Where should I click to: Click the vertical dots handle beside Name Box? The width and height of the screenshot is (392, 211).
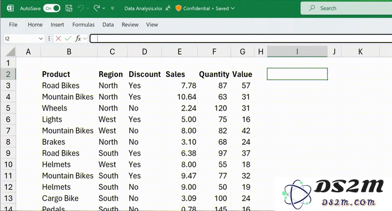49,39
